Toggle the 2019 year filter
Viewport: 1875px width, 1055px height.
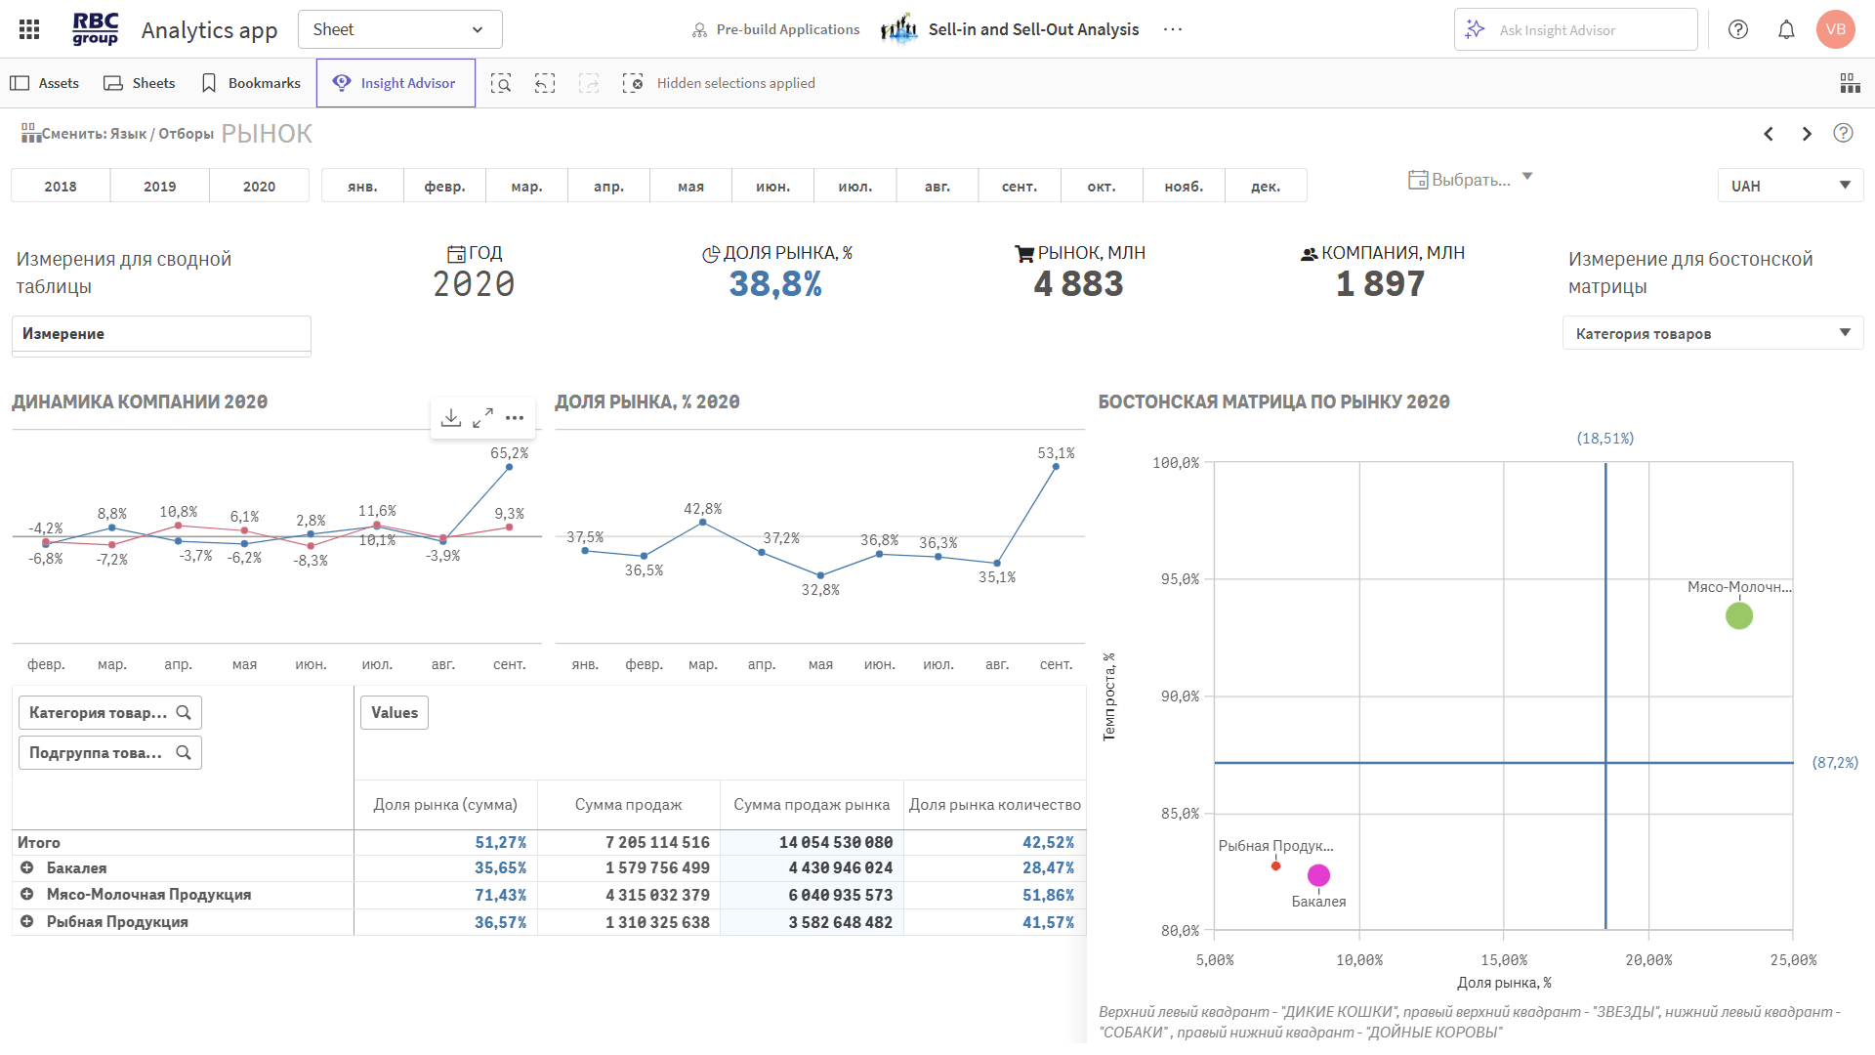click(x=160, y=186)
